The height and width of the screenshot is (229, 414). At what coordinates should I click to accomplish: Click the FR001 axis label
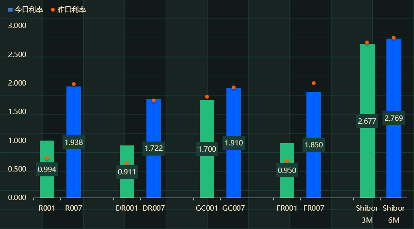click(287, 208)
